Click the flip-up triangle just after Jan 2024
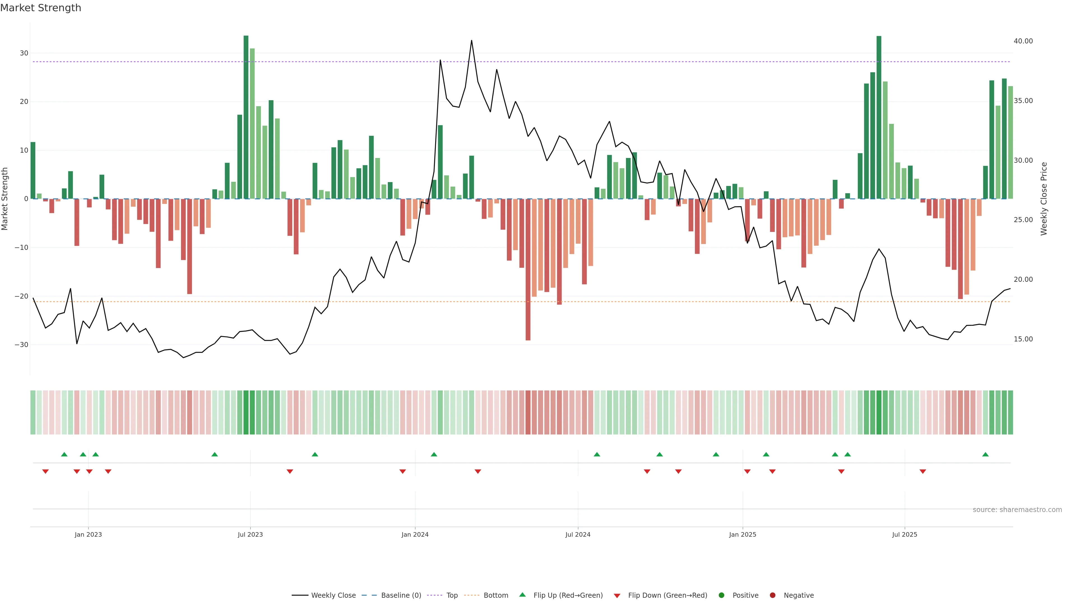Screen dimensions: 1076x605 pos(434,454)
